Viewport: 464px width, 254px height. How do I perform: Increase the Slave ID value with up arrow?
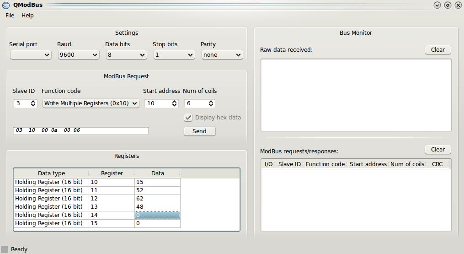point(33,101)
